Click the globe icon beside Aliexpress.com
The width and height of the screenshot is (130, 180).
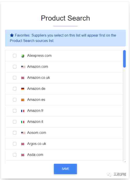click(x=23, y=56)
